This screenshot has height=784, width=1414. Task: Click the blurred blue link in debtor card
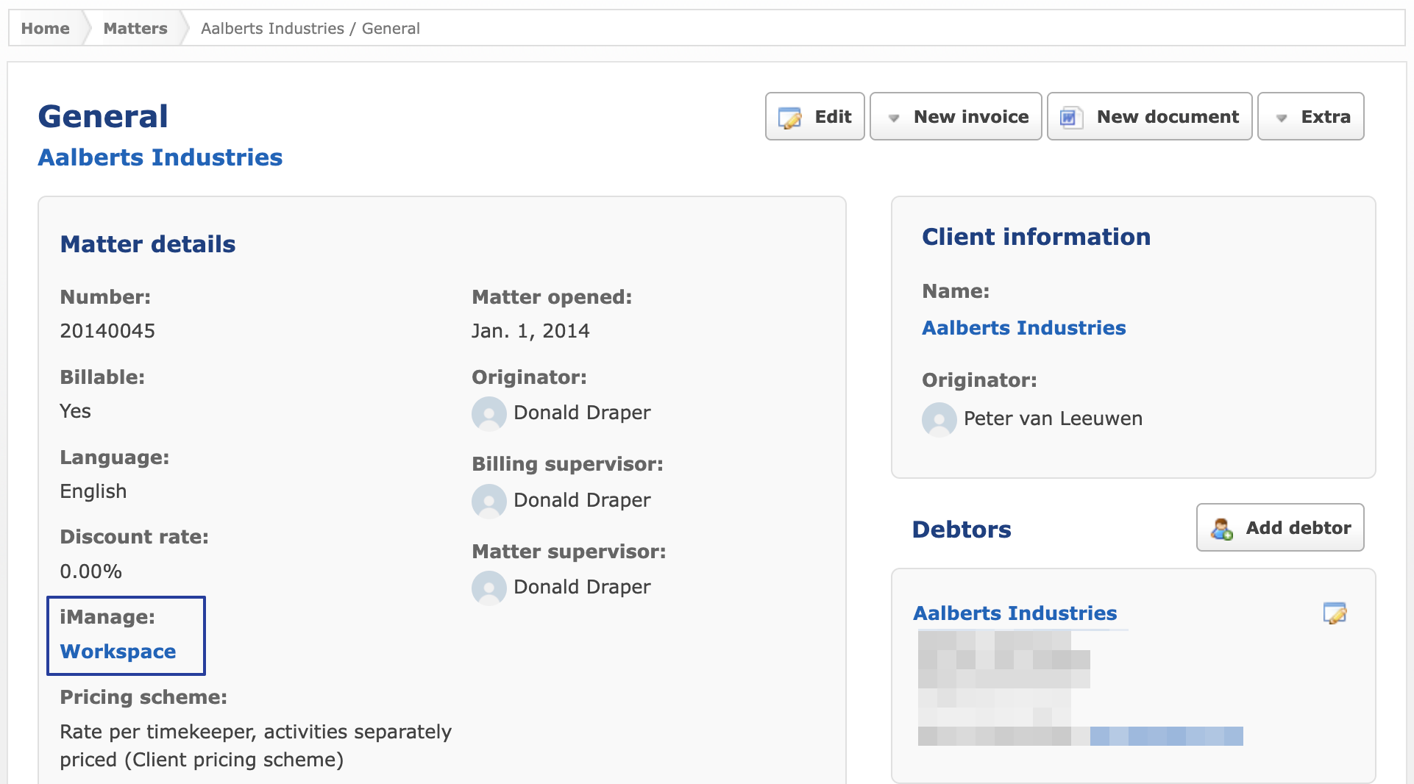[x=1167, y=735]
